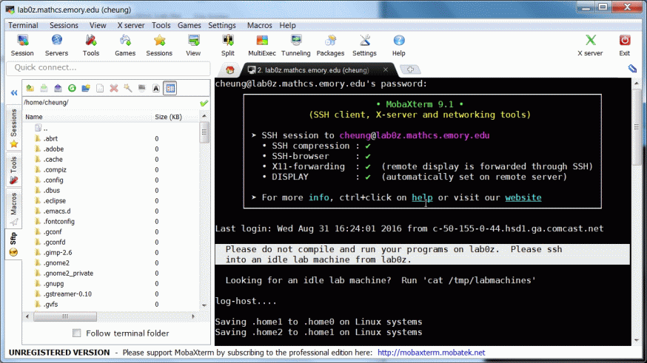
Task: Open the Packages toolbar icon
Action: click(x=330, y=45)
